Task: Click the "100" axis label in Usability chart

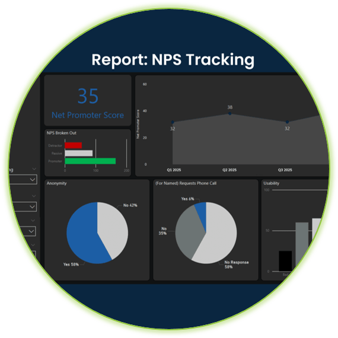Action: point(267,190)
